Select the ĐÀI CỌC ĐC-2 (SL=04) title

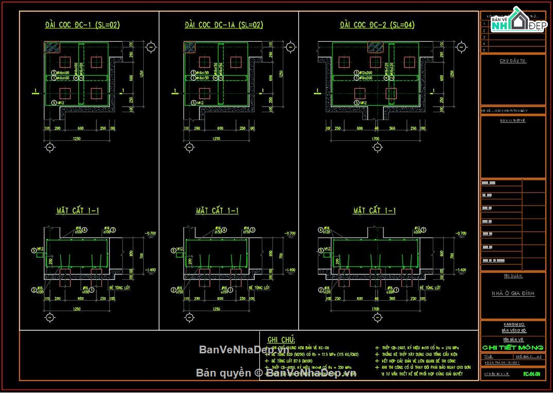click(377, 25)
